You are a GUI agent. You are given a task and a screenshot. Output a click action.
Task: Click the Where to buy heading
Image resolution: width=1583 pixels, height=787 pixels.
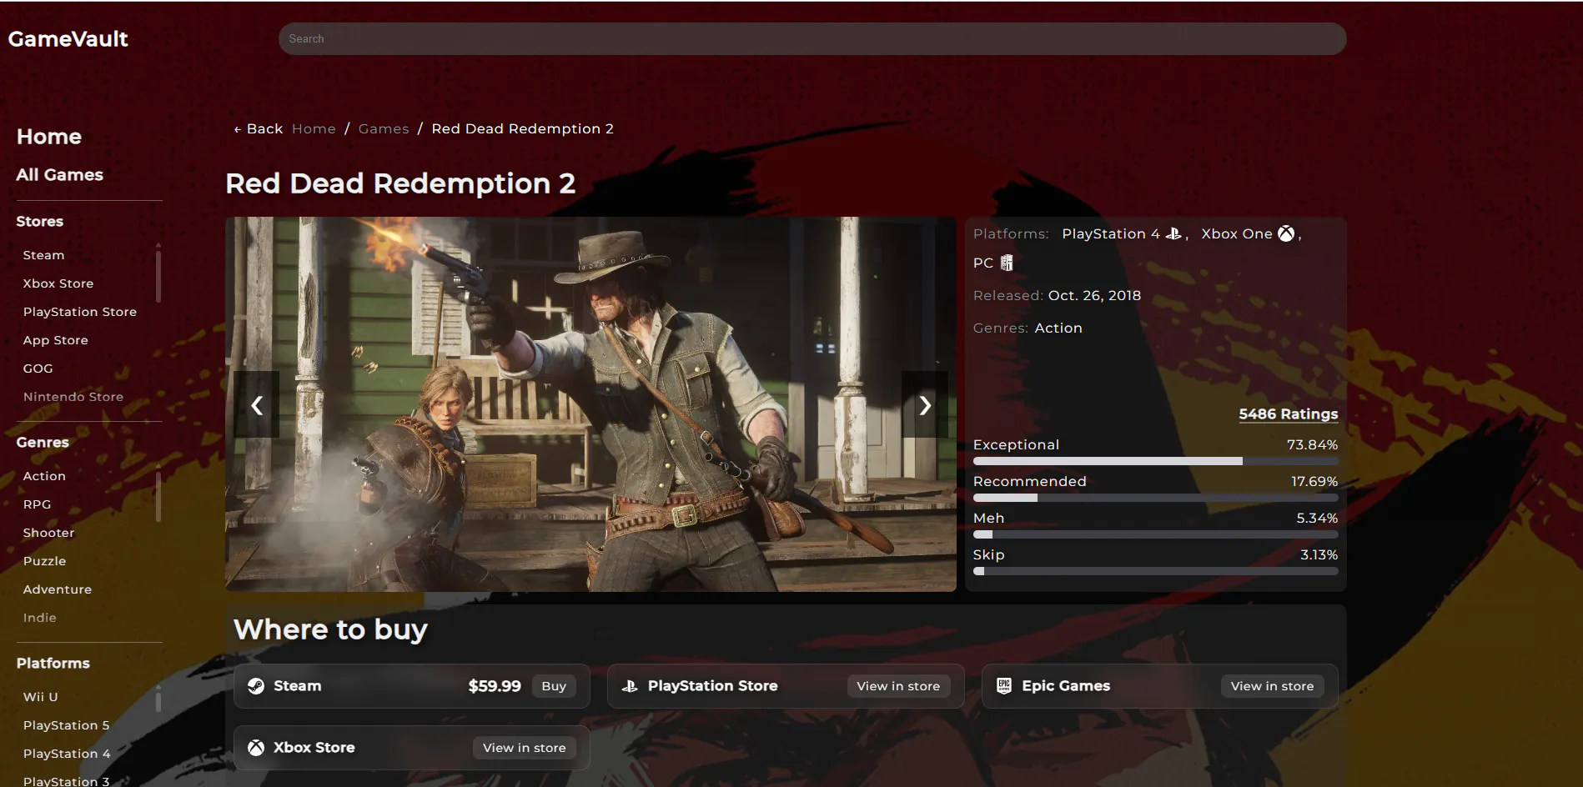click(330, 629)
